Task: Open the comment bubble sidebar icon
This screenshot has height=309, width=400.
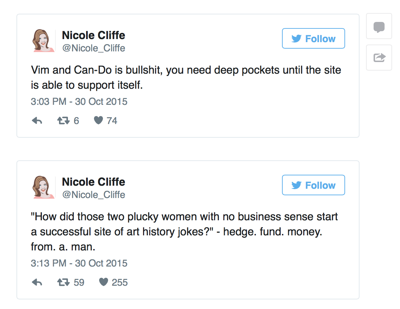Action: (379, 26)
